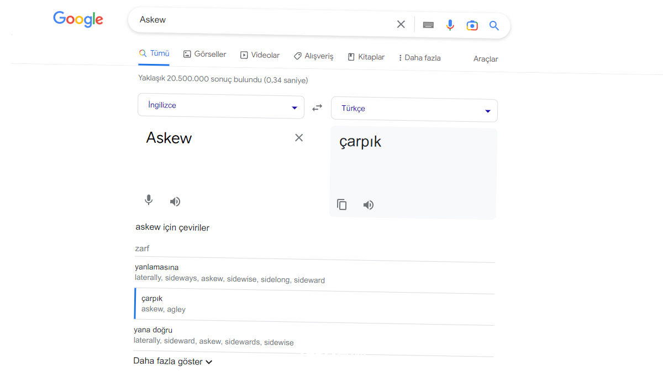The image size is (663, 372).
Task: Swap translation languages arrows icon
Action: click(x=317, y=107)
